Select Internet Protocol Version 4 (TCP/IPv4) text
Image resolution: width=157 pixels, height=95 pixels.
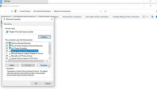pos(24,51)
